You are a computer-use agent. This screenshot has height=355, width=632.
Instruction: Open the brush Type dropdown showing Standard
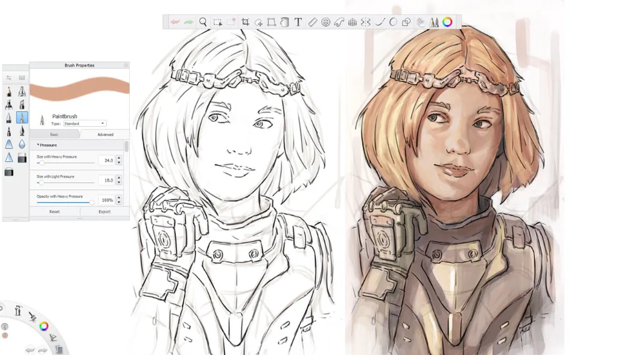pos(85,123)
